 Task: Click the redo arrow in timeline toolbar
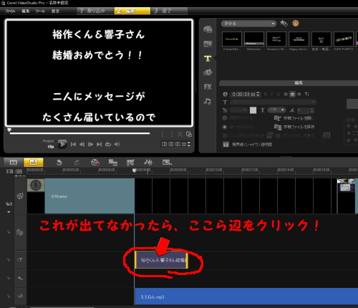77,163
